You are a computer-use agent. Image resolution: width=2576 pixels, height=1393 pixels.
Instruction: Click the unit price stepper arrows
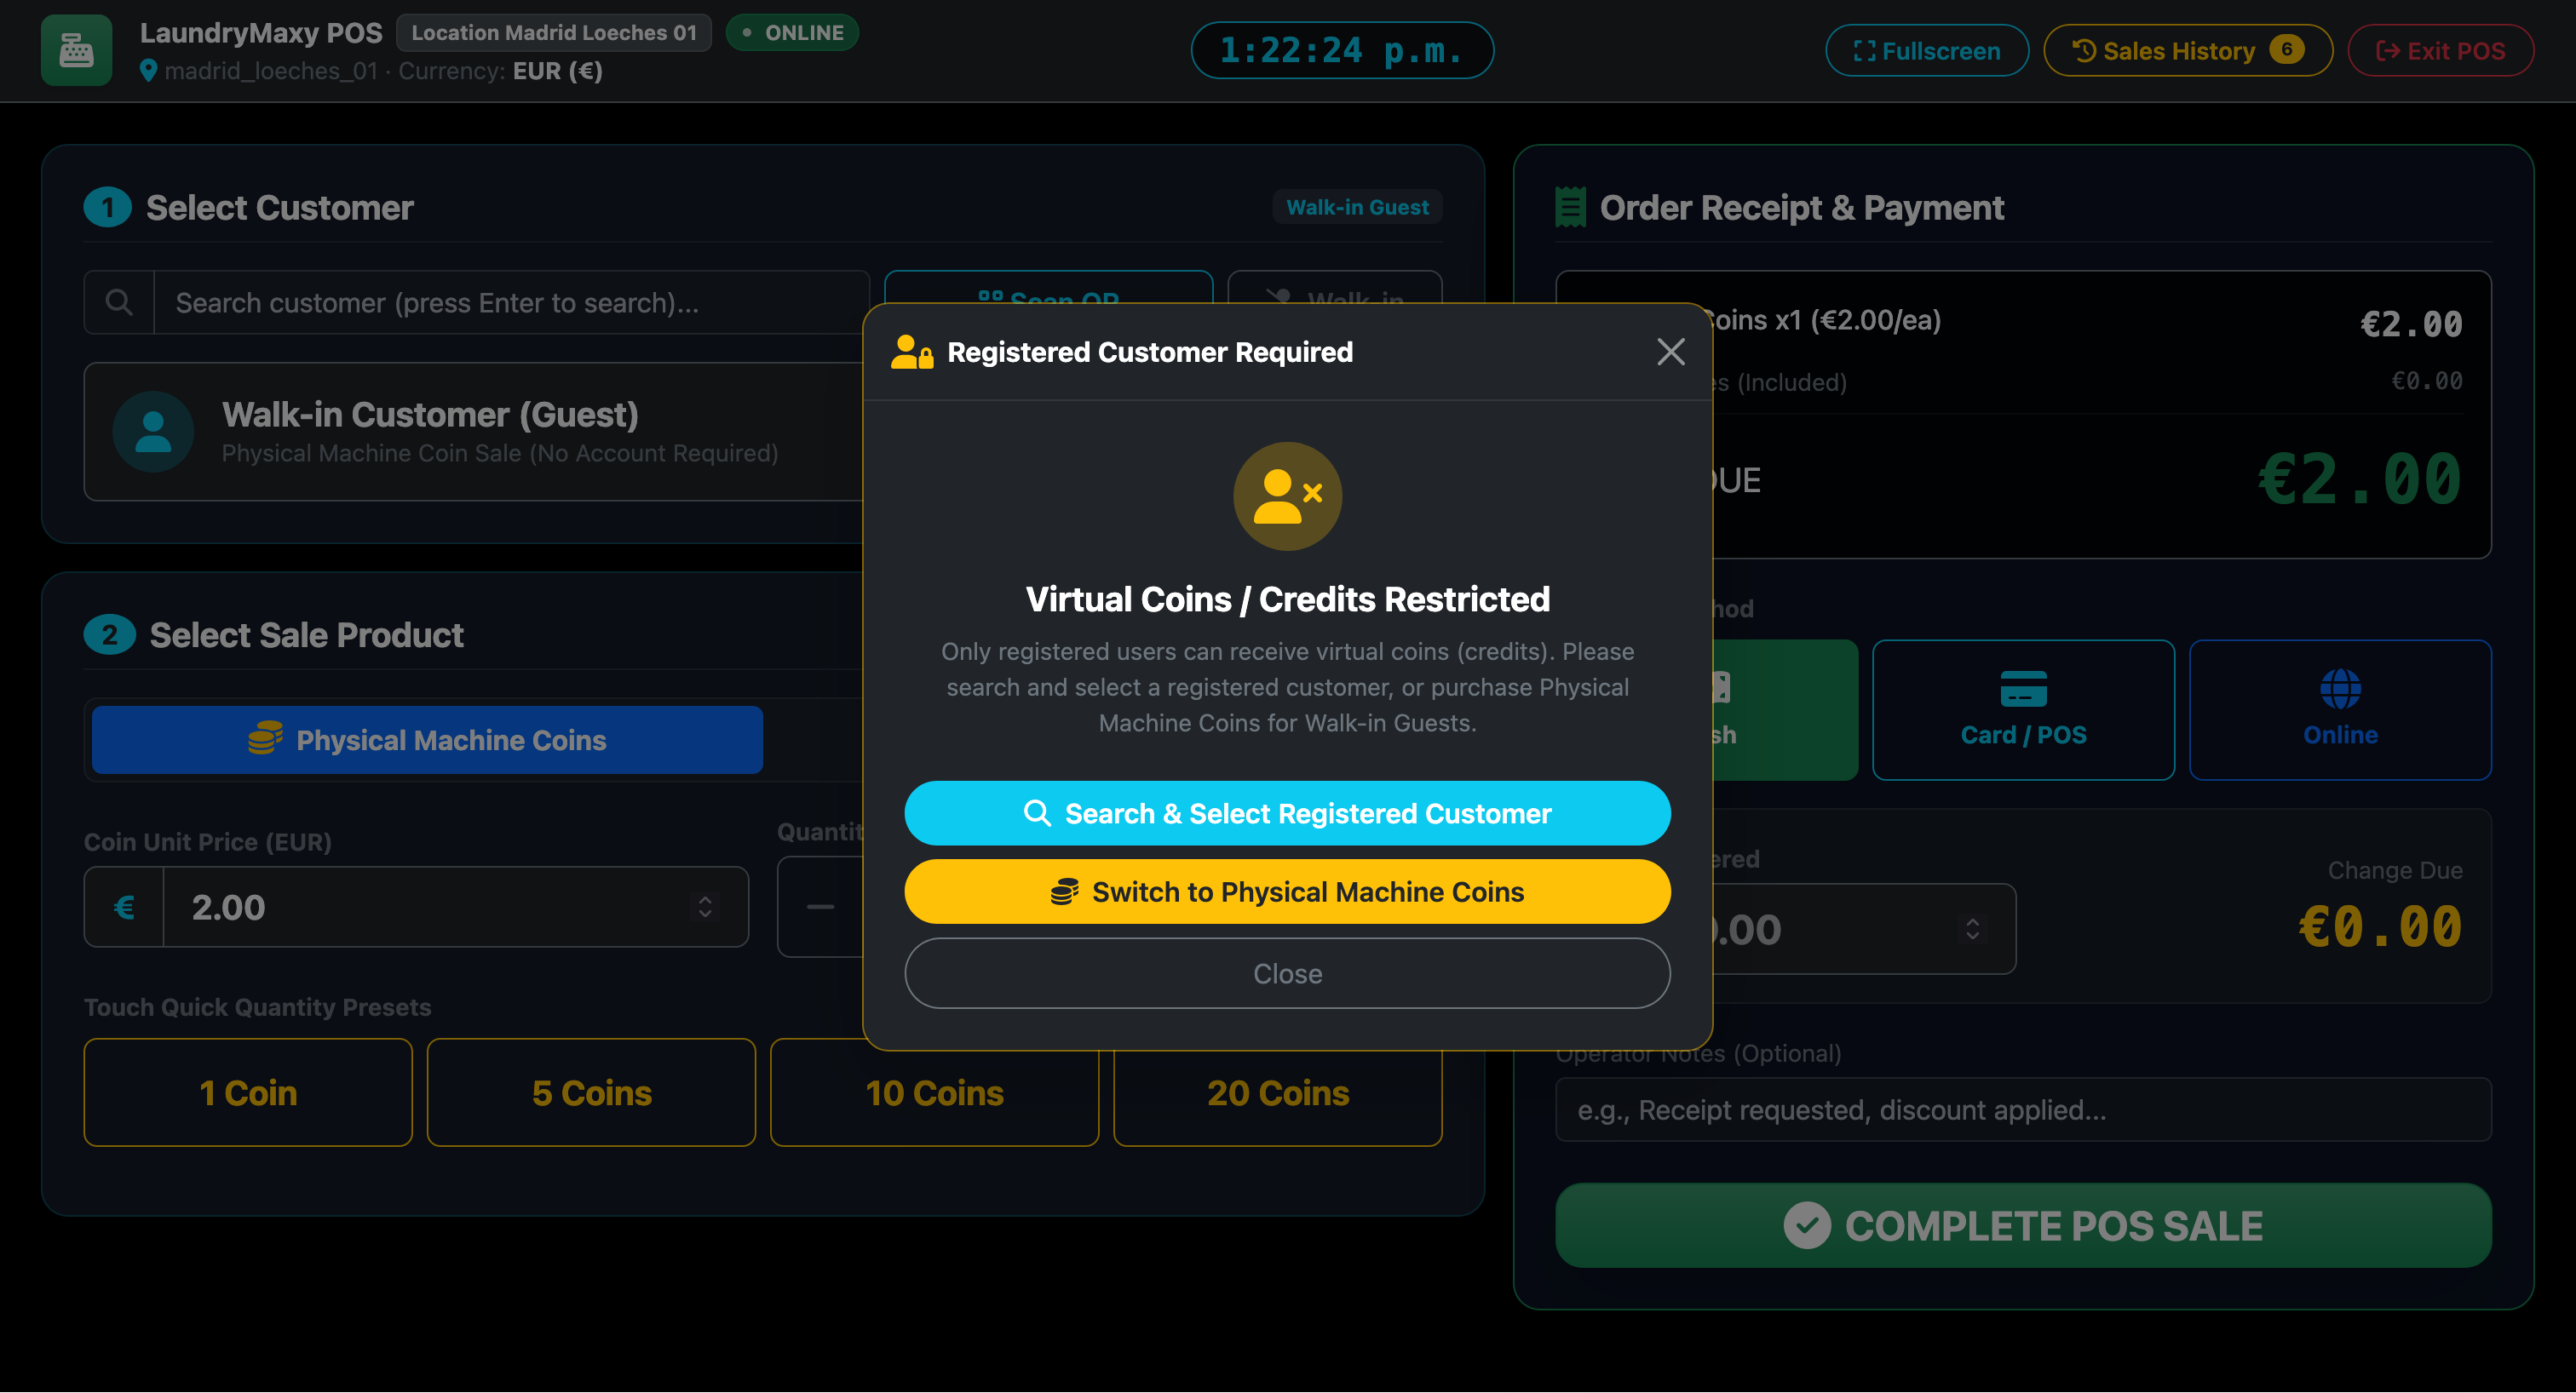pos(705,908)
